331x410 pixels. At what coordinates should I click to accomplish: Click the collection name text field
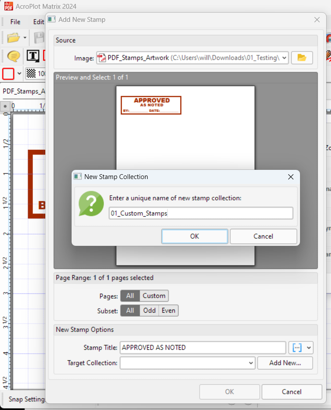click(201, 213)
